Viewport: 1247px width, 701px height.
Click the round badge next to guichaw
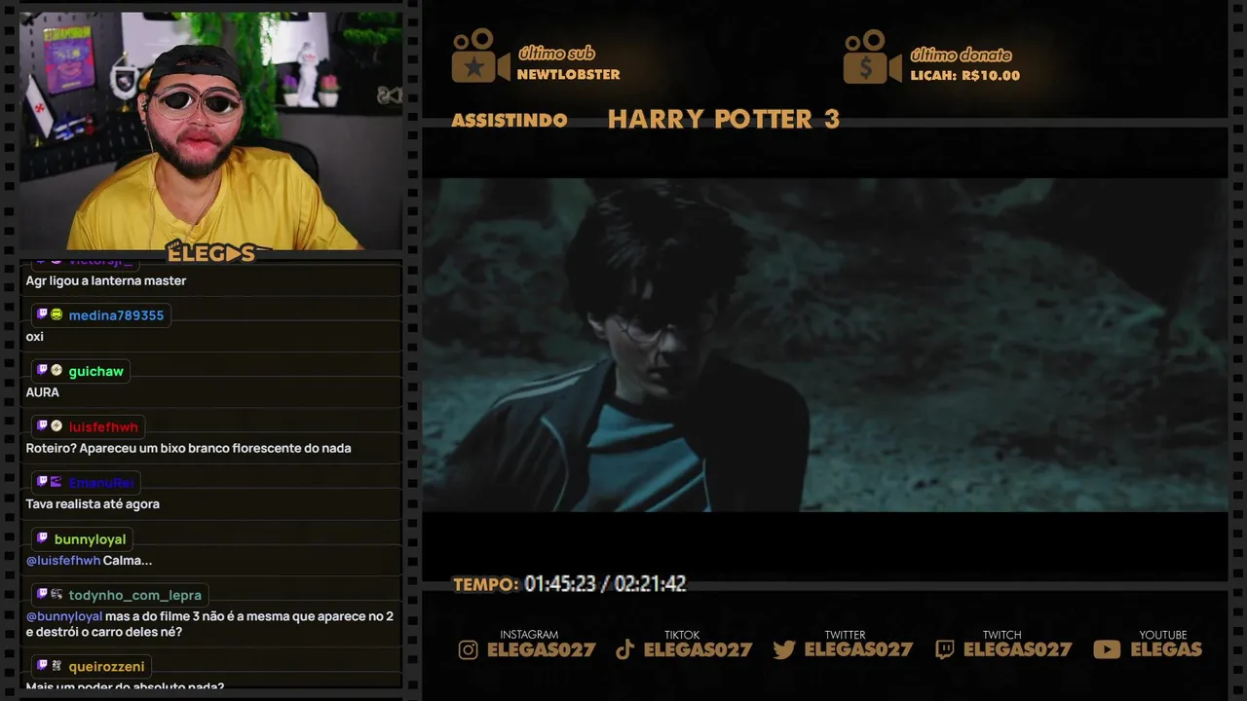point(57,370)
